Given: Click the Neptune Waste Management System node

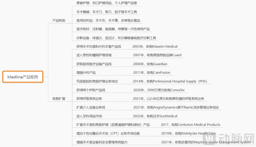Looking at the screenshot, I should point(206,142).
